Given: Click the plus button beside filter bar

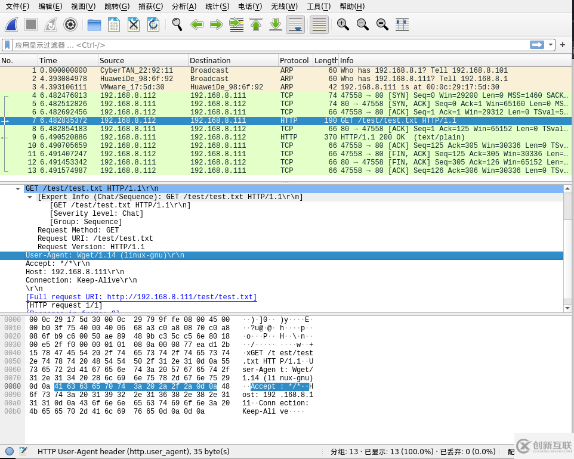Looking at the screenshot, I should 563,45.
